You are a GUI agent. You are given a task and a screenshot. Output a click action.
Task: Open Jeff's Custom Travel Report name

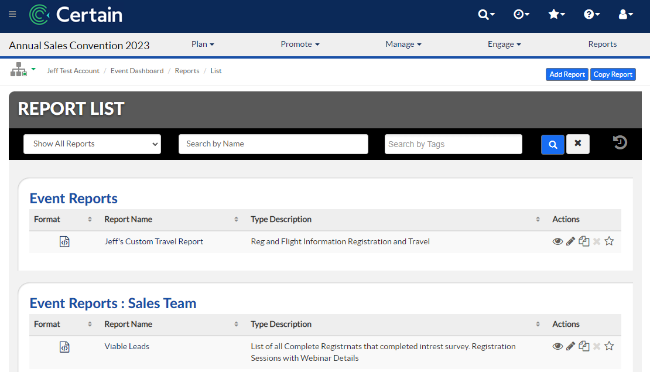154,241
